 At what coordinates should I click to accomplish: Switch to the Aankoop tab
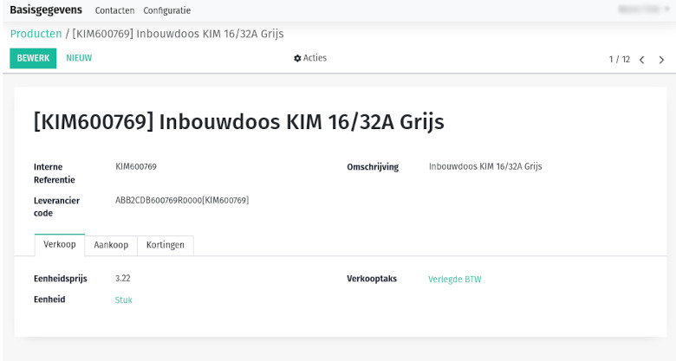point(111,245)
